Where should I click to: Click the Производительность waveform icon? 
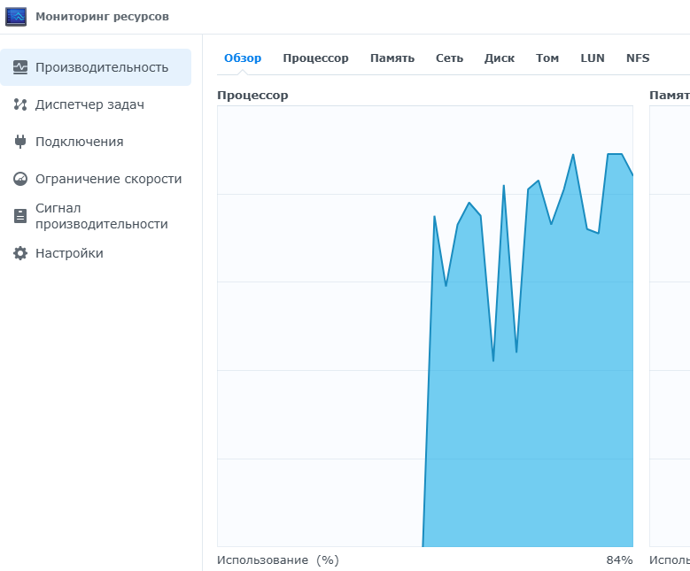pyautogui.click(x=20, y=67)
